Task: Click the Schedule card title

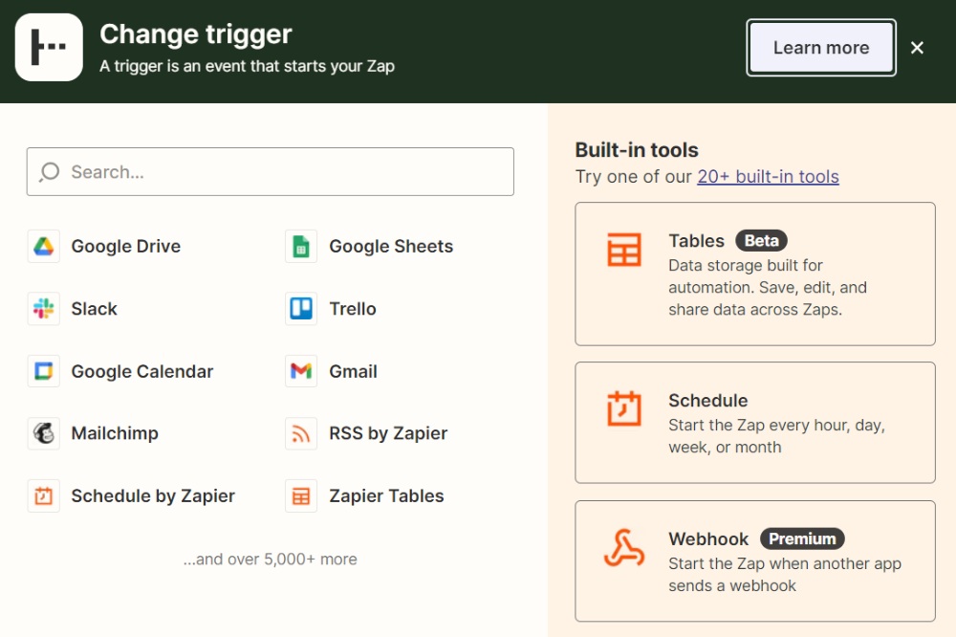Action: click(708, 400)
